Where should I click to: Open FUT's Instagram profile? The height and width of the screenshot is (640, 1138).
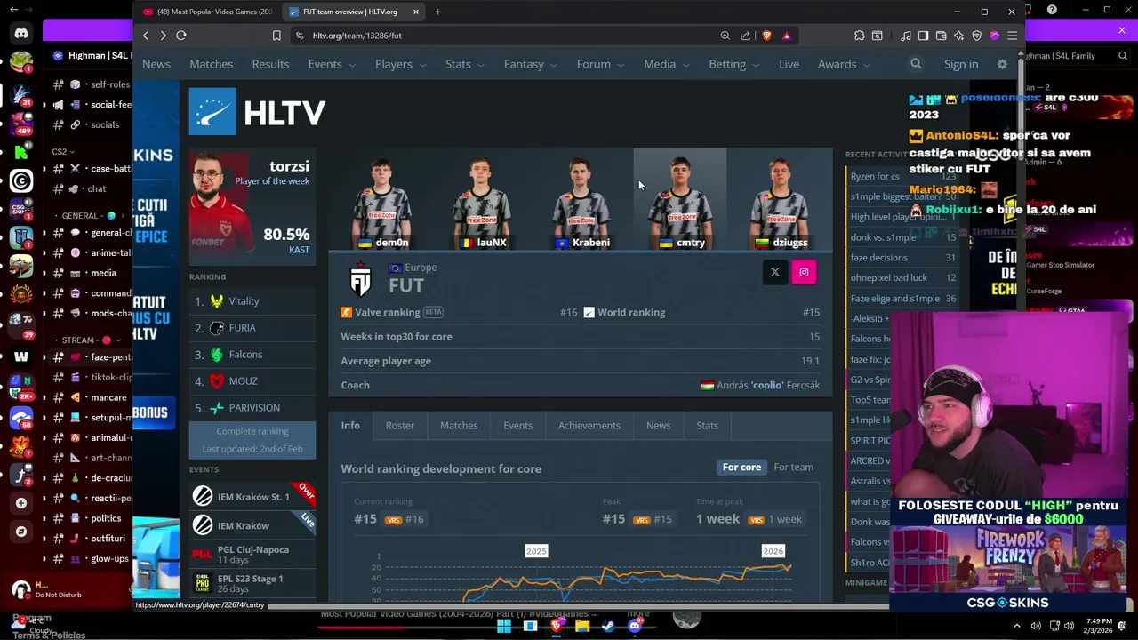(x=804, y=272)
